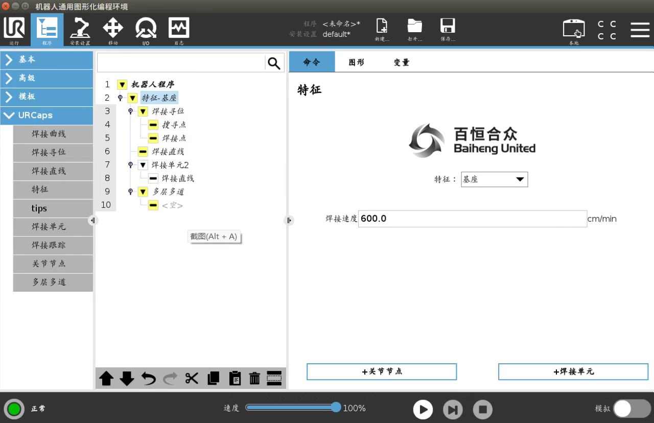Image resolution: width=654 pixels, height=423 pixels.
Task: Switch to the 命令 tab
Action: (312, 62)
